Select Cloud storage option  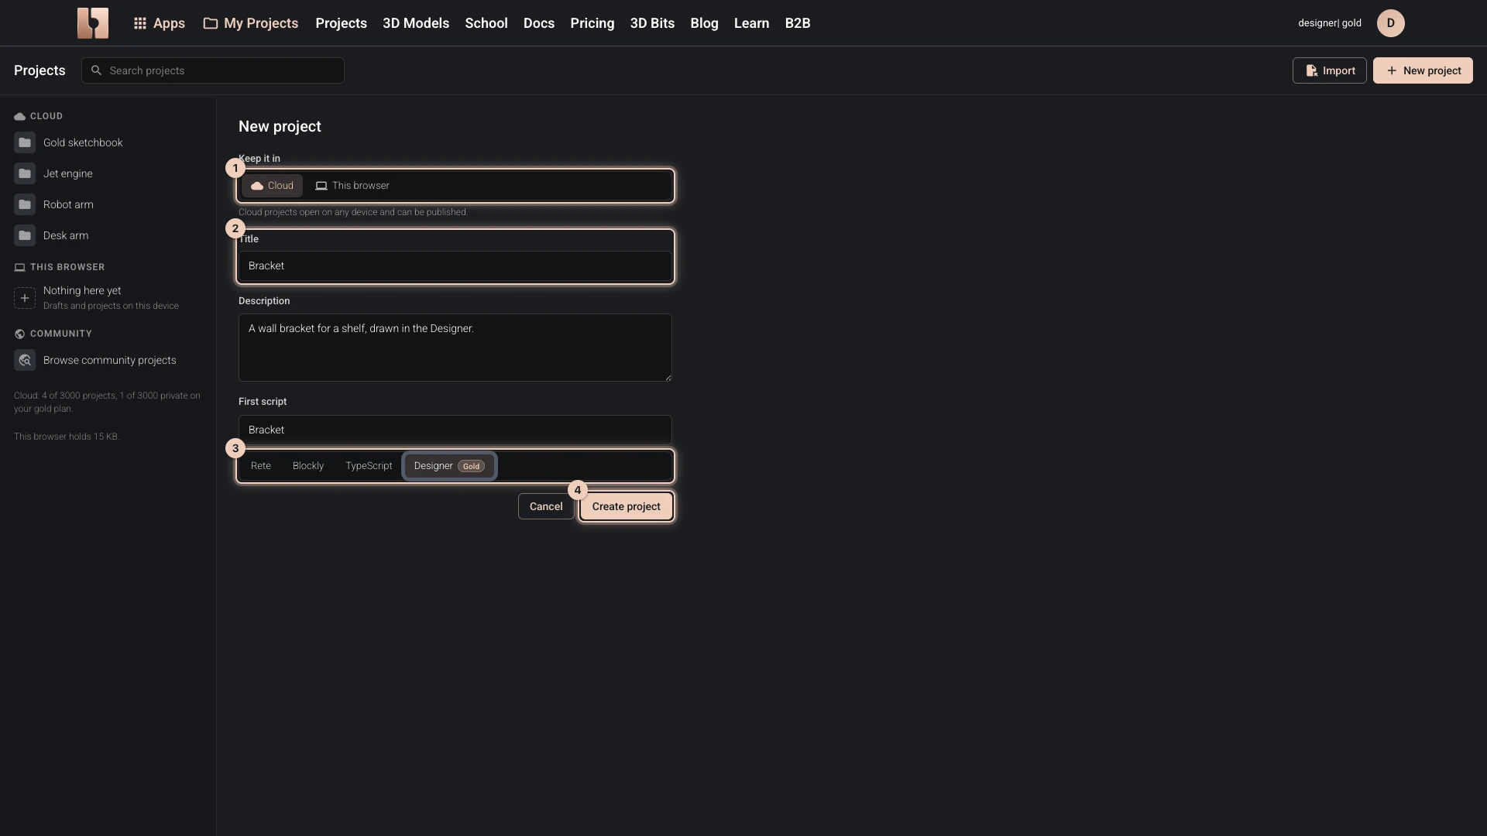272,186
